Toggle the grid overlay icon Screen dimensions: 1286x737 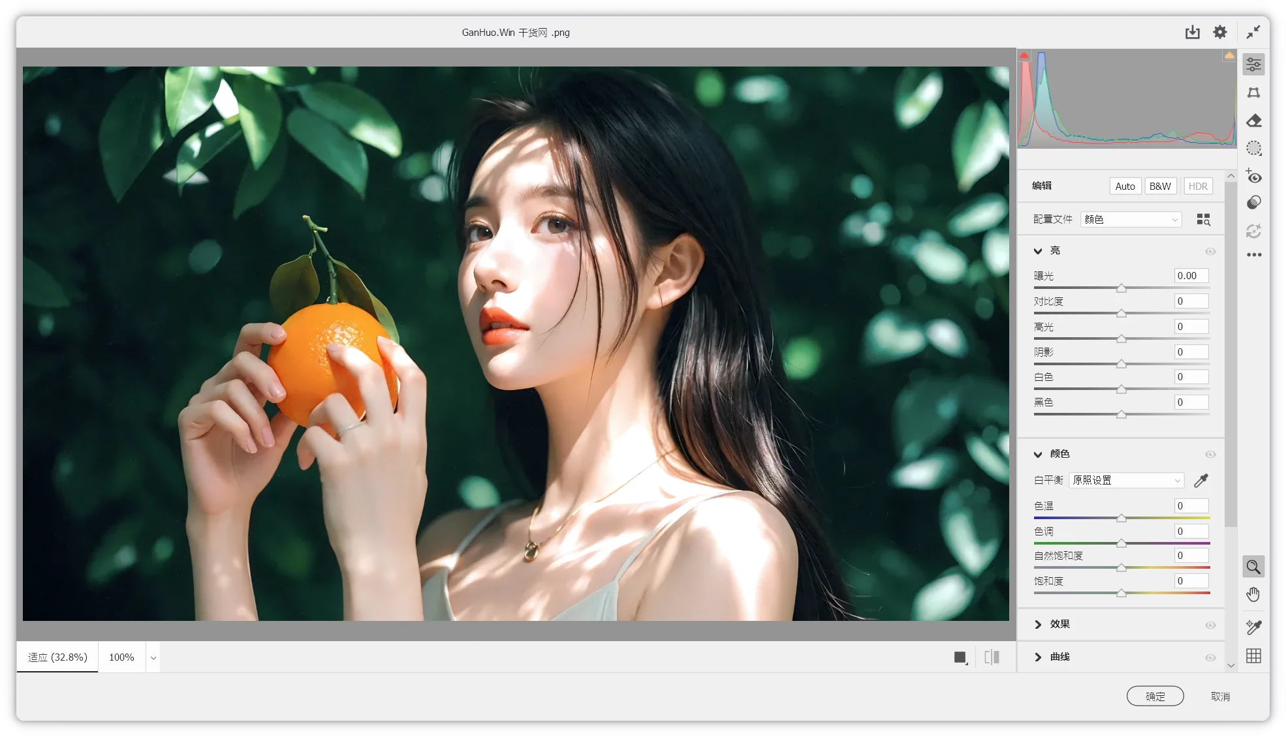coord(1253,656)
